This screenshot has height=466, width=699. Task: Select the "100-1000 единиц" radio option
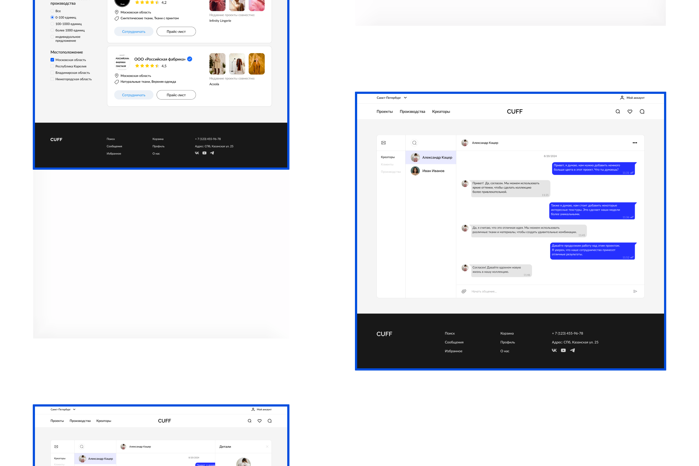pyautogui.click(x=52, y=24)
